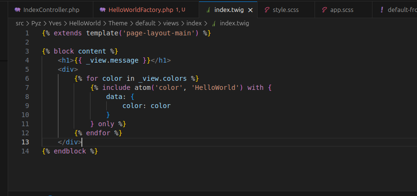Open the 'default' breadcrumb folder

coord(145,23)
